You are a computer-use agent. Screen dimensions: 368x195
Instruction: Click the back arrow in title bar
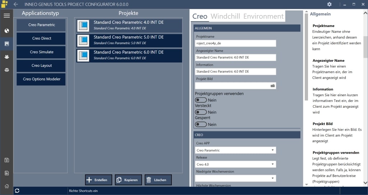click(16, 4)
